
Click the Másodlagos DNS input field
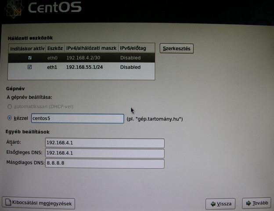[x=105, y=164]
